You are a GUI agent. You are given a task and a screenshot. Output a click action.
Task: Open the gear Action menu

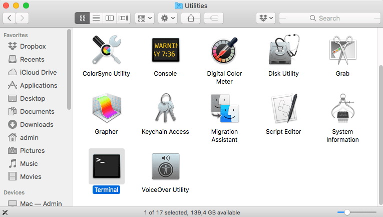[x=168, y=18]
